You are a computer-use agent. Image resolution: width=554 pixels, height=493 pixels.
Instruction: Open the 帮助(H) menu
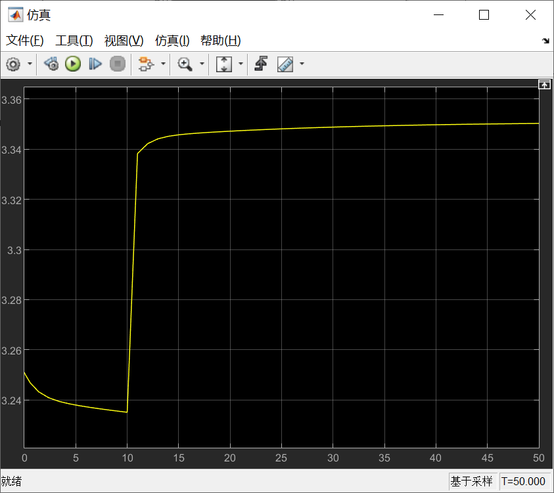point(221,41)
